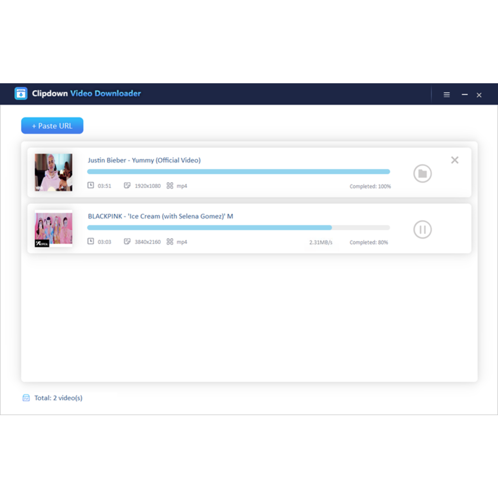Click the Justin Bieber video thumbnail

coord(53,172)
